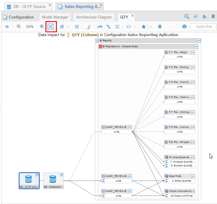Click the 20 Actual Unit Price measure

[x=180, y=196]
